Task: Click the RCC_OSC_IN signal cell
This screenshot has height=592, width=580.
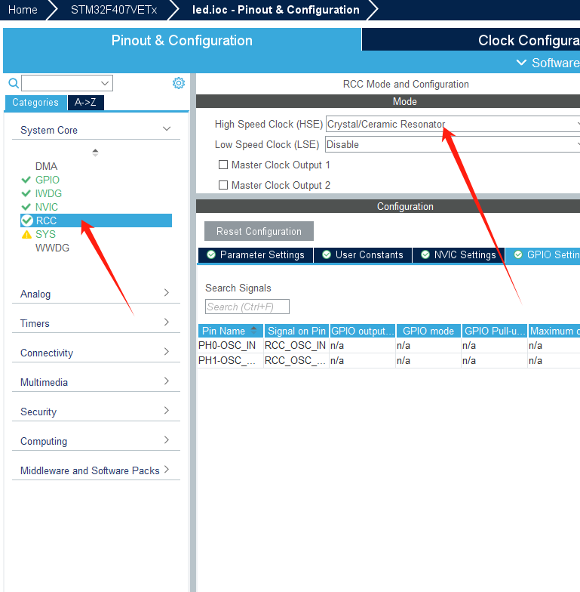Action: coord(296,346)
